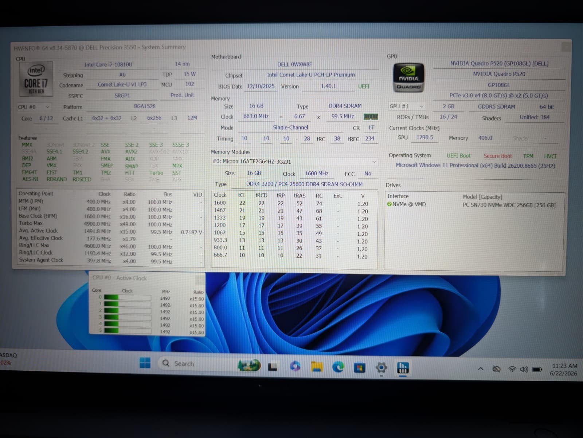Click the BIOS version 1.40.1

(x=328, y=86)
